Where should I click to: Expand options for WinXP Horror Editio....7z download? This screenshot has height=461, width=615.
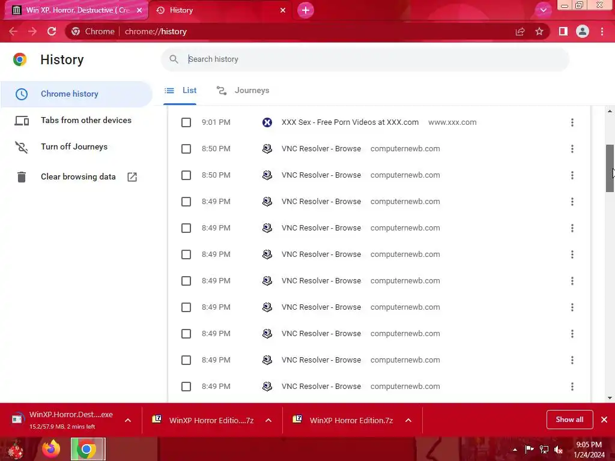pyautogui.click(x=268, y=420)
